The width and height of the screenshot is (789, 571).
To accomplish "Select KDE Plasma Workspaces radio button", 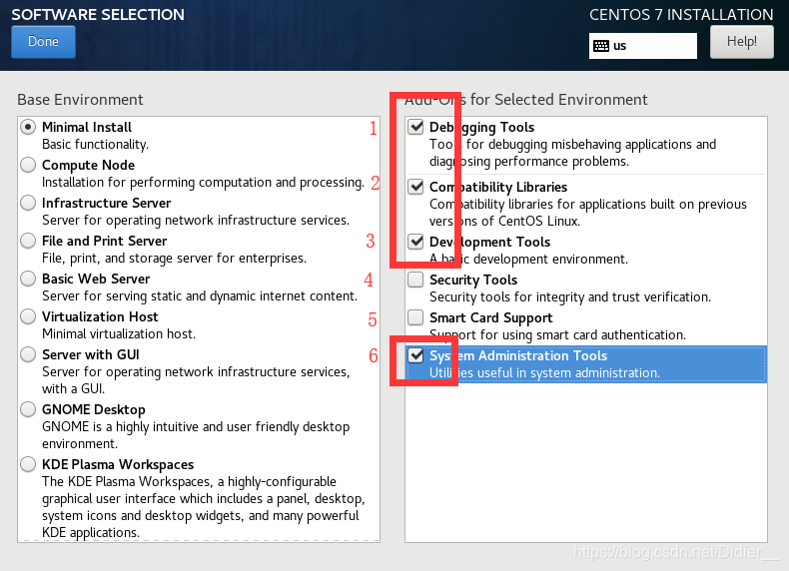I will click(28, 464).
